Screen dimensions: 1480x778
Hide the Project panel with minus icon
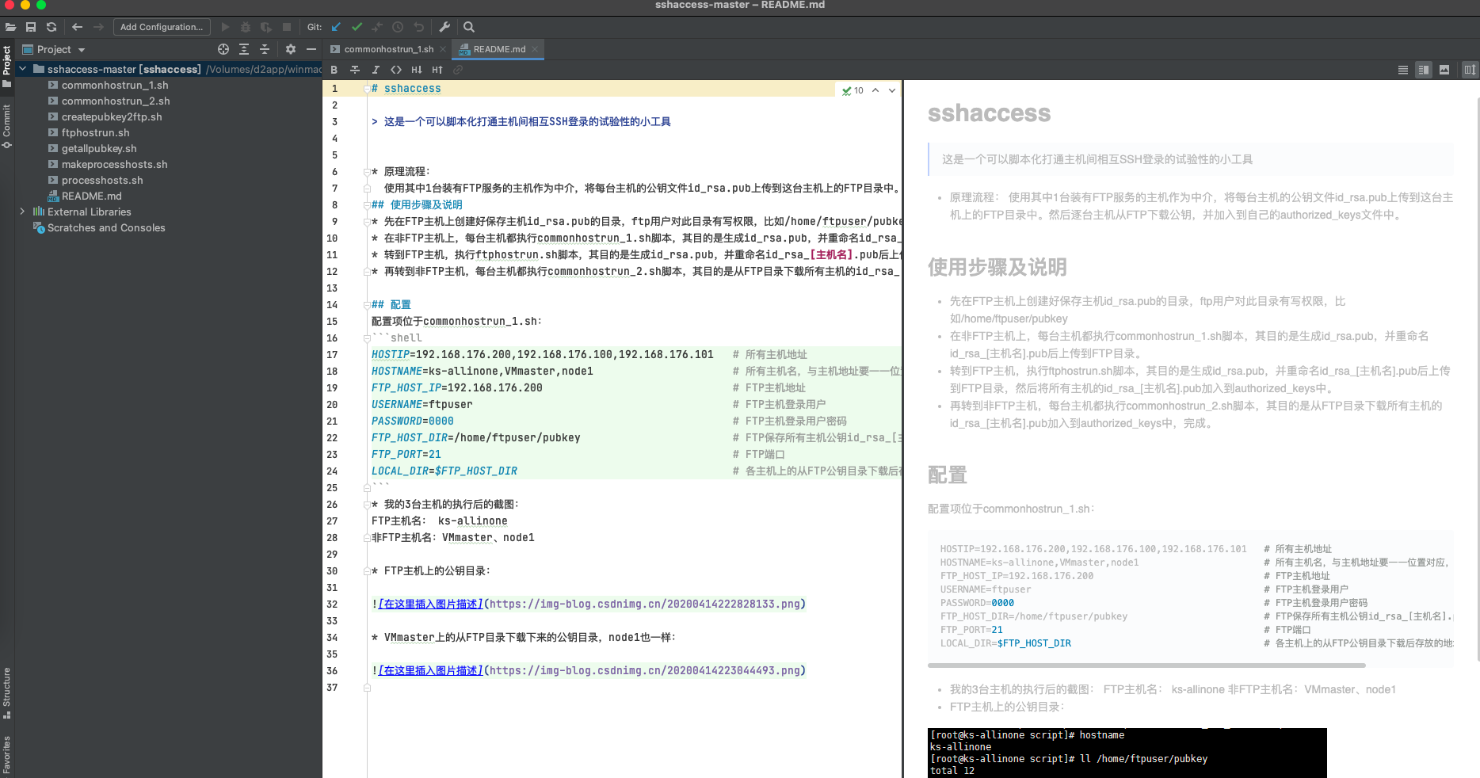[x=311, y=49]
